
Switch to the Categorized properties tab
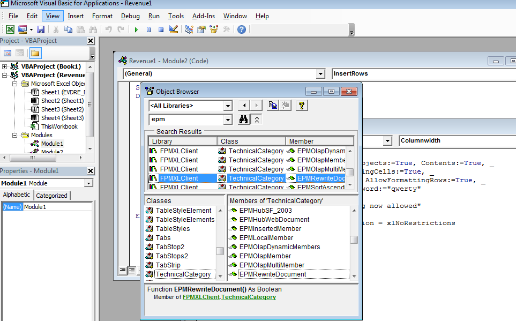point(51,196)
